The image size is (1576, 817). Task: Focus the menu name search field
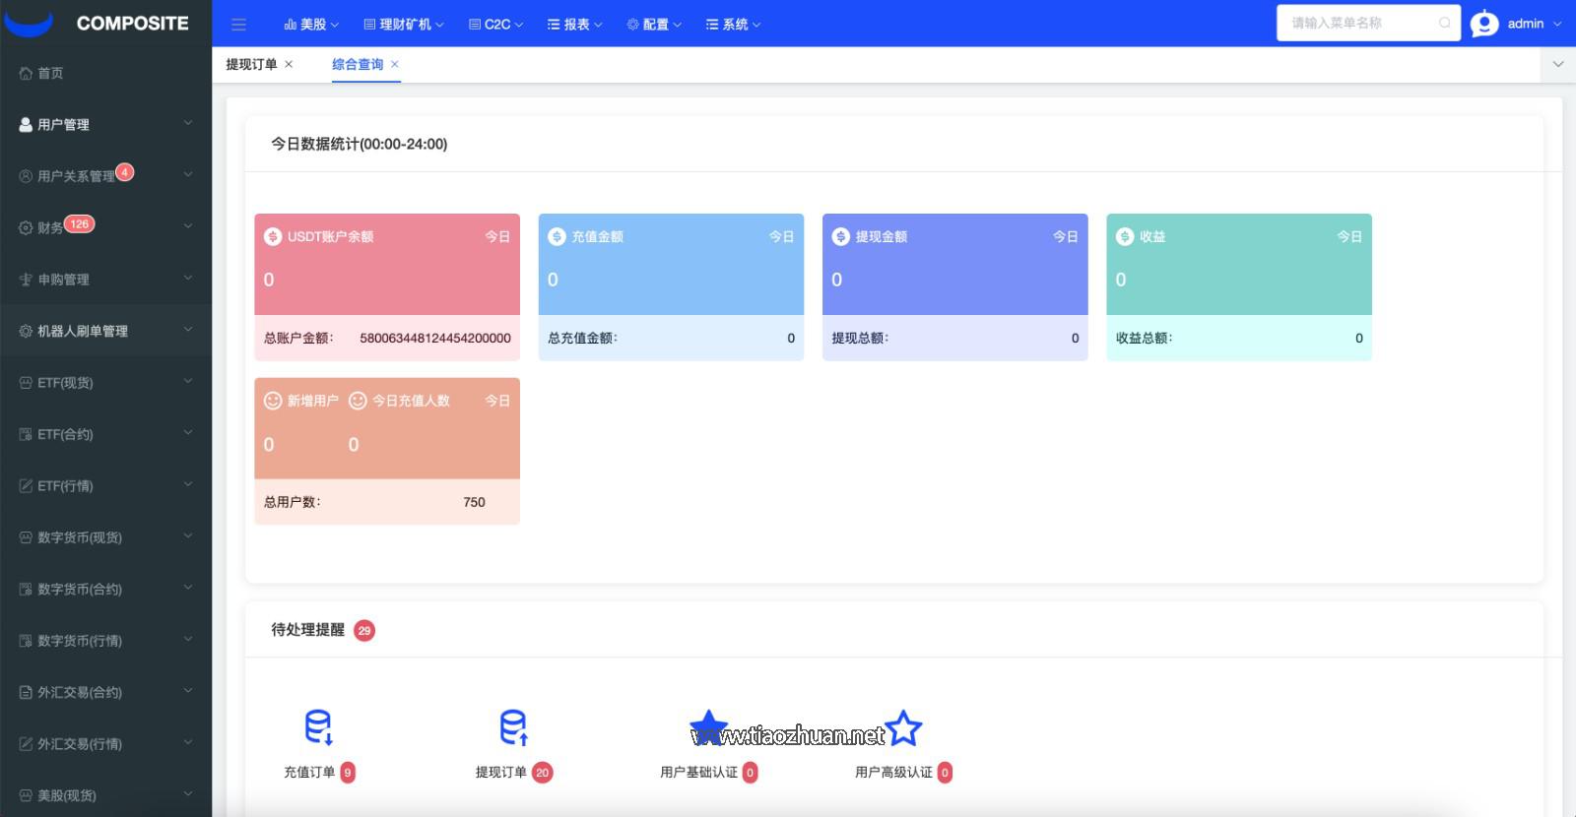(1359, 23)
